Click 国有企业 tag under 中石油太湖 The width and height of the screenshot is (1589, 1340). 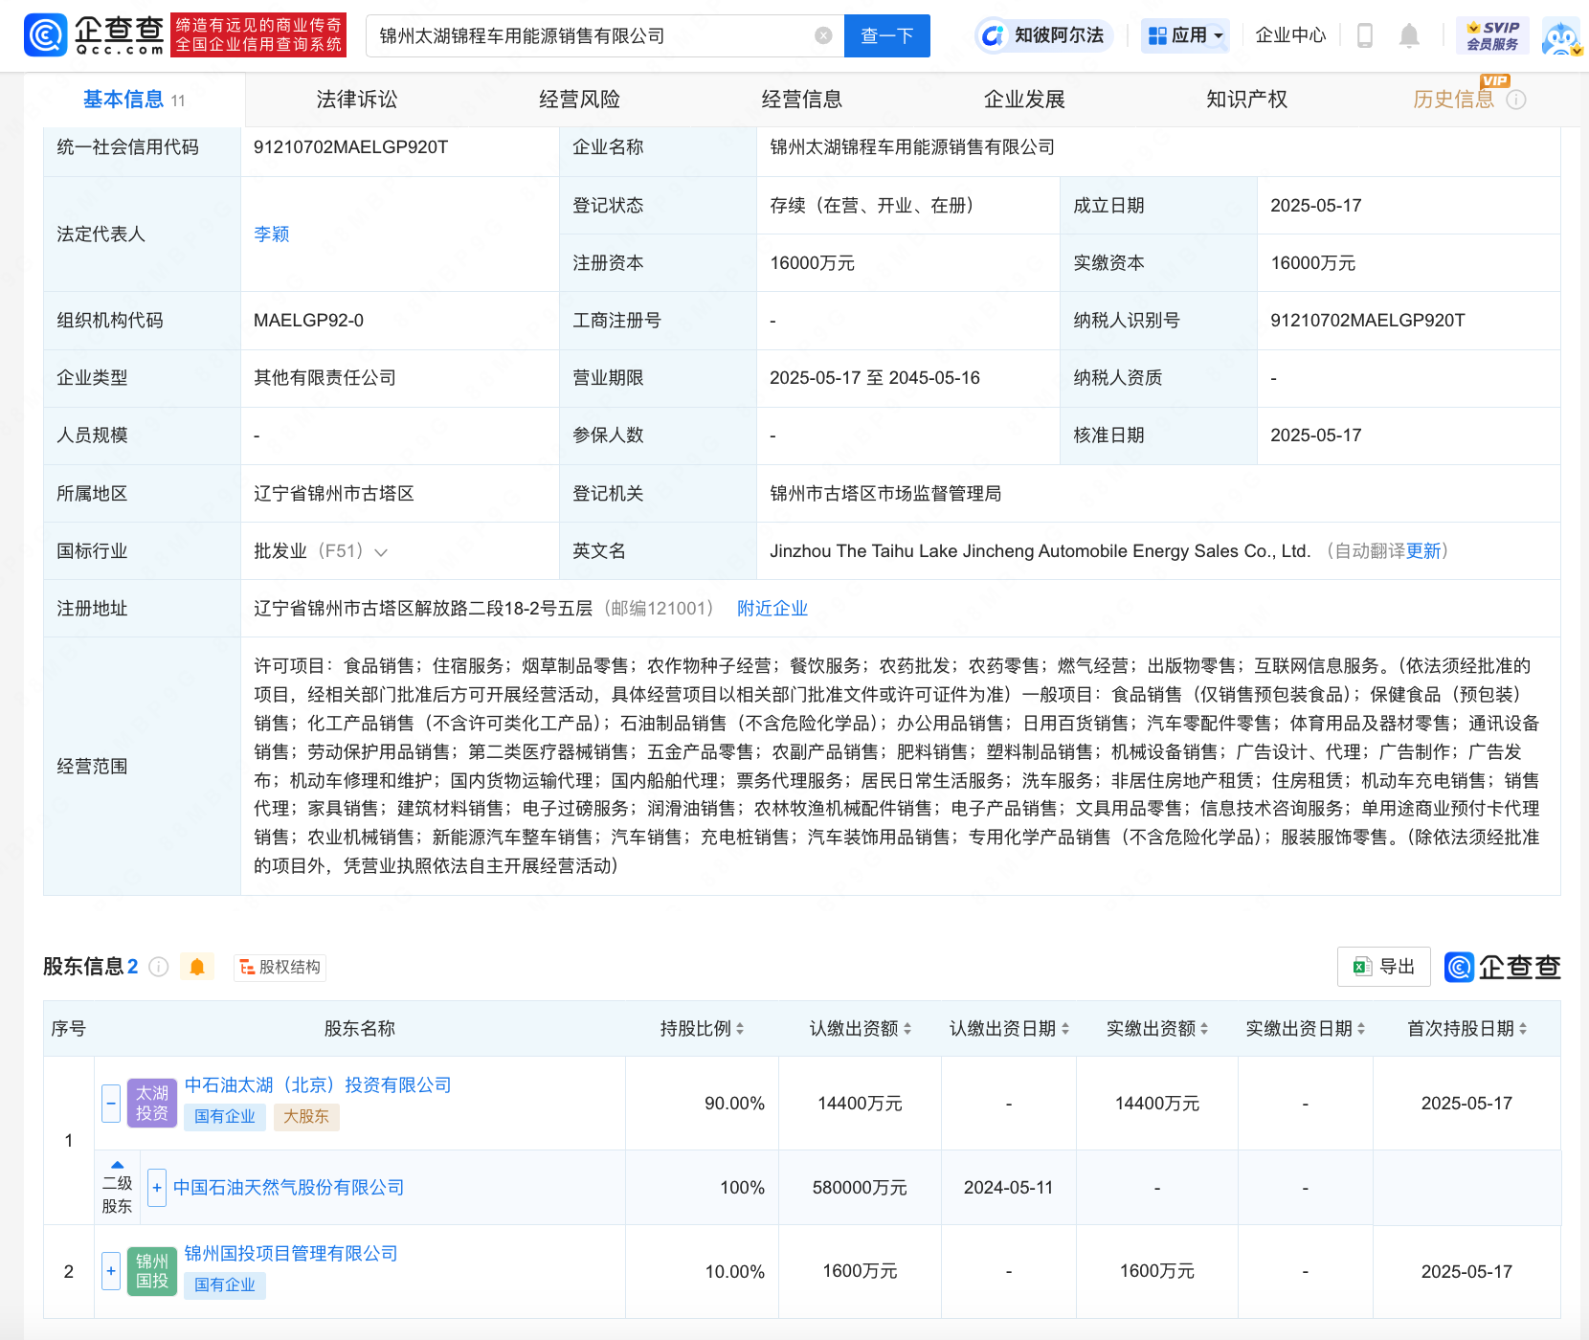click(x=225, y=1117)
